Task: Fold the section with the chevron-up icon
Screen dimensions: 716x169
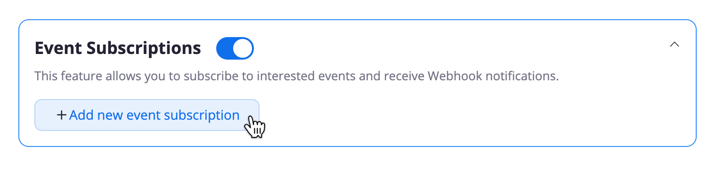Action: click(x=675, y=45)
